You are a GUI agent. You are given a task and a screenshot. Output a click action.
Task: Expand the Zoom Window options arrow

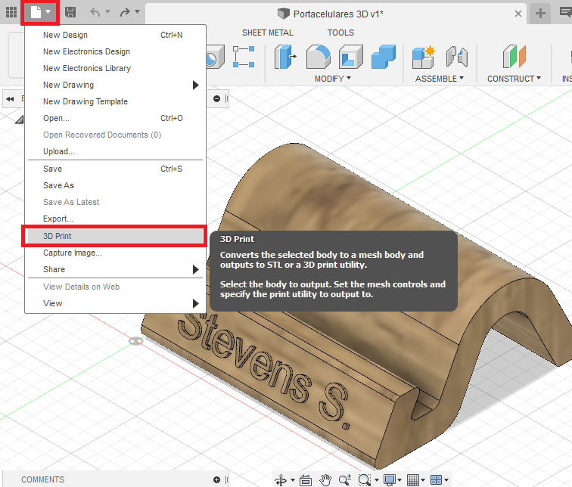[377, 480]
